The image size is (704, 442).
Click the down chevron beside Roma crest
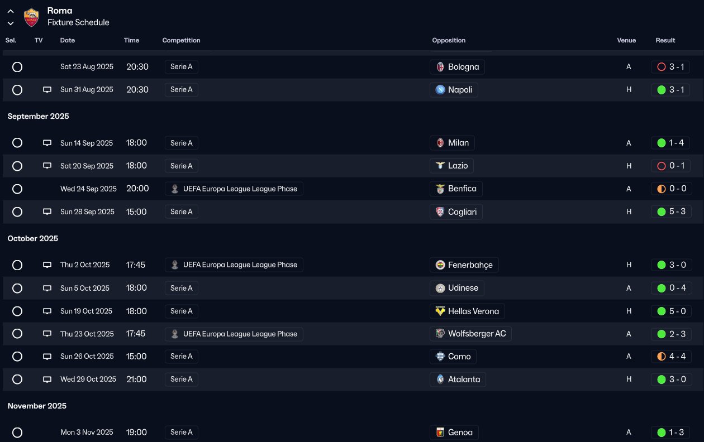click(11, 23)
